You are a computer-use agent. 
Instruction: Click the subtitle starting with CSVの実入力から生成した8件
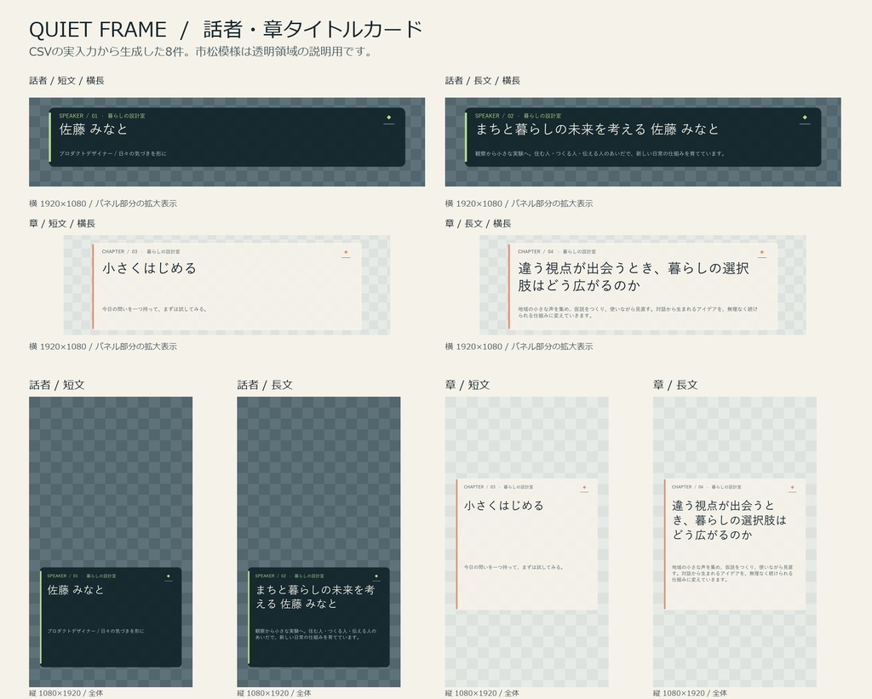(201, 52)
